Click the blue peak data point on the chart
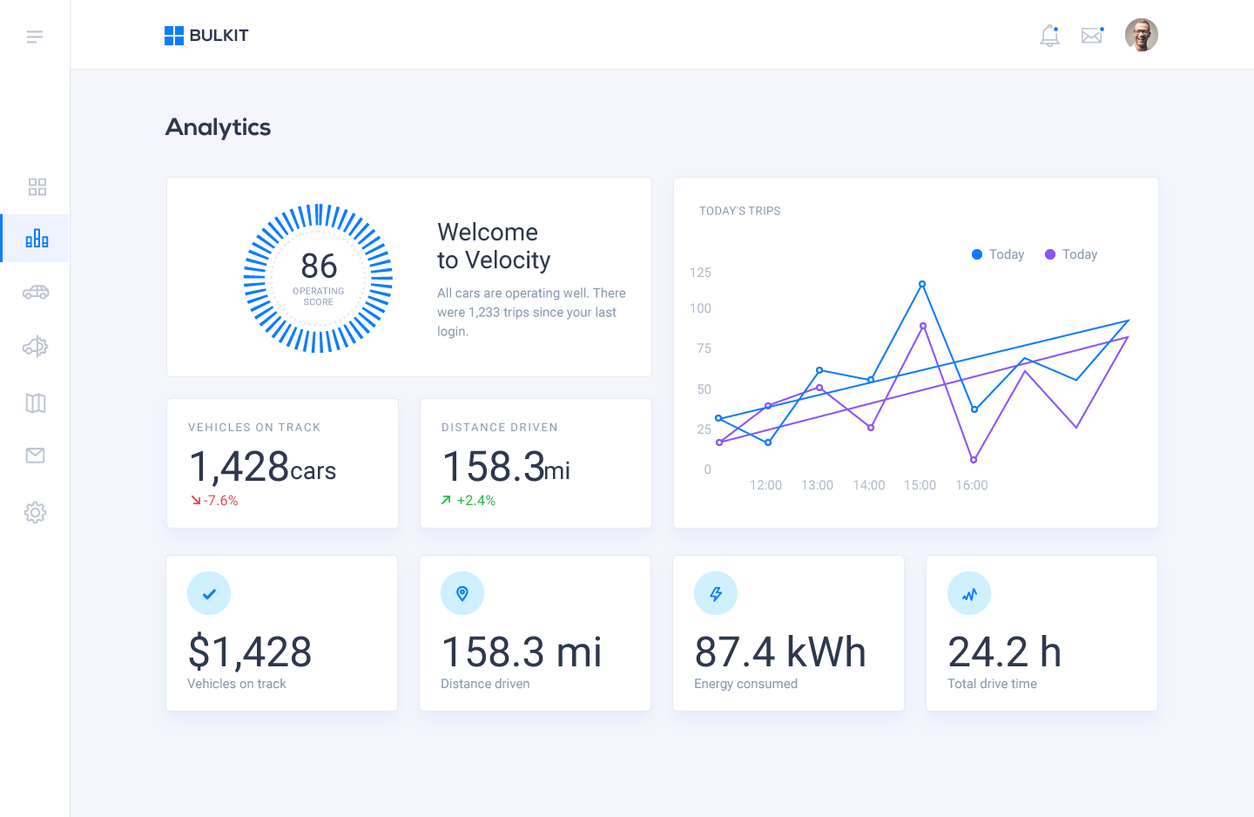 tap(922, 284)
